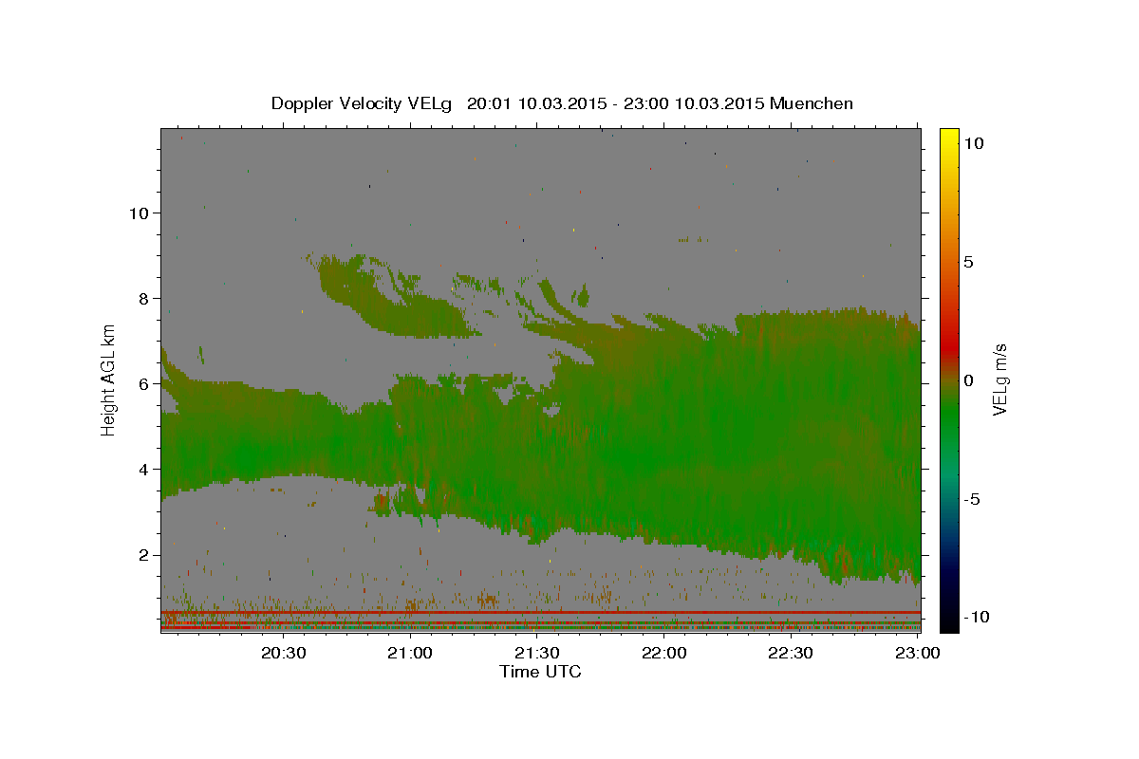Screen dimensions: 1139x759
Task: Click the 22:30 time tick label
Action: [x=791, y=654]
